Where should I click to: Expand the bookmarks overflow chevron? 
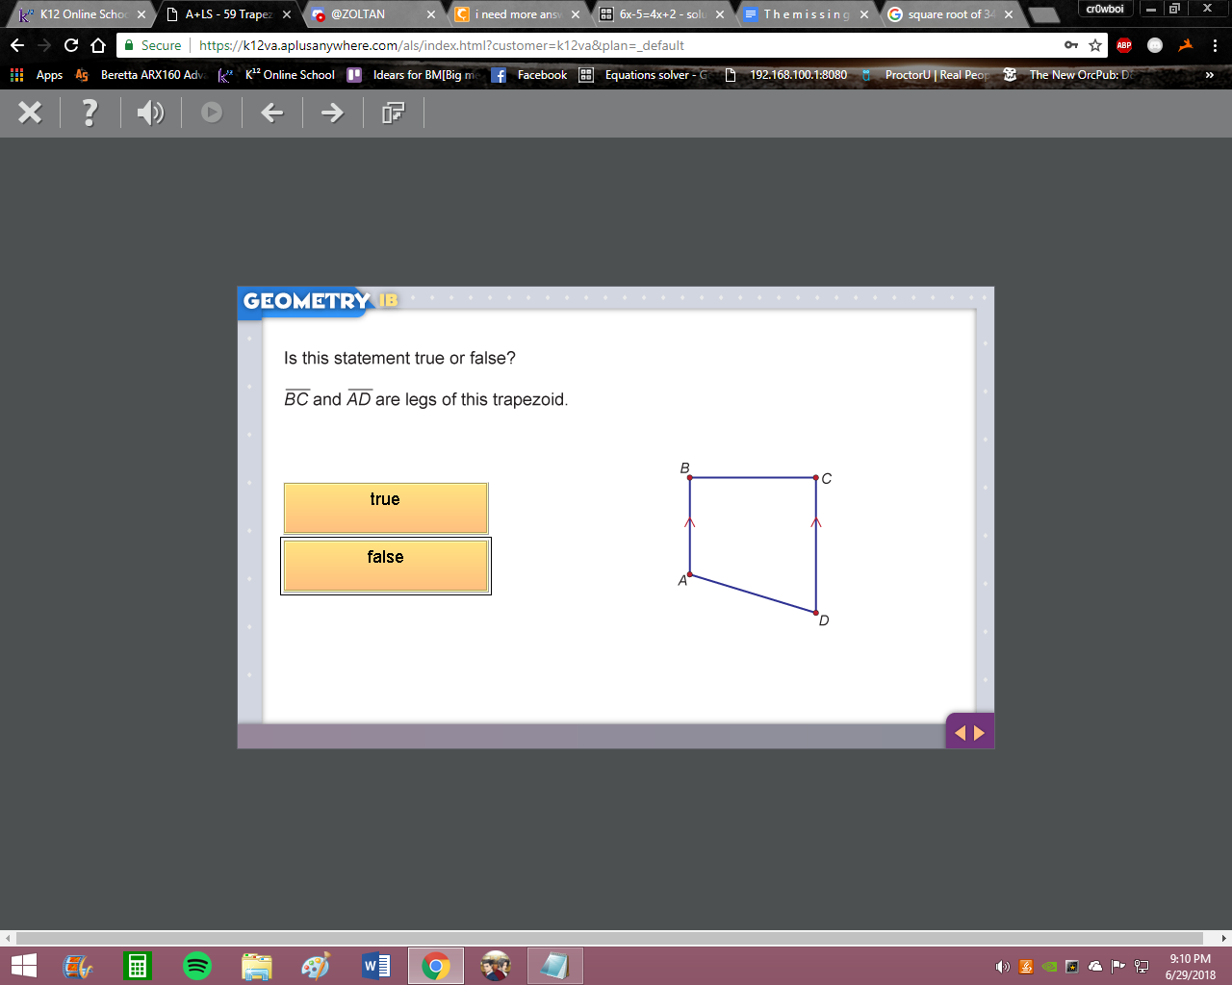1210,75
